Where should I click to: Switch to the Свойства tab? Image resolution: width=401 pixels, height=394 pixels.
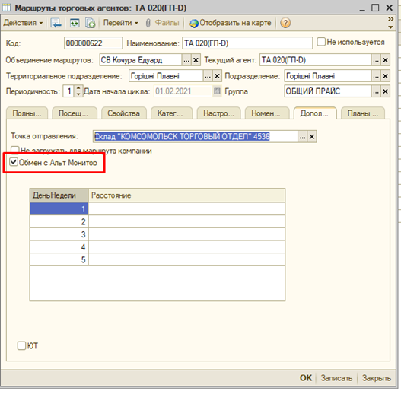[x=124, y=113]
